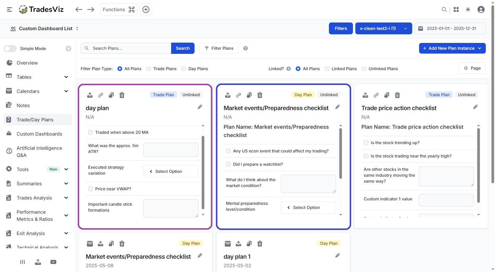This screenshot has height=272, width=495.
Task: Share the 'day plan' trade plan card
Action: (x=90, y=95)
